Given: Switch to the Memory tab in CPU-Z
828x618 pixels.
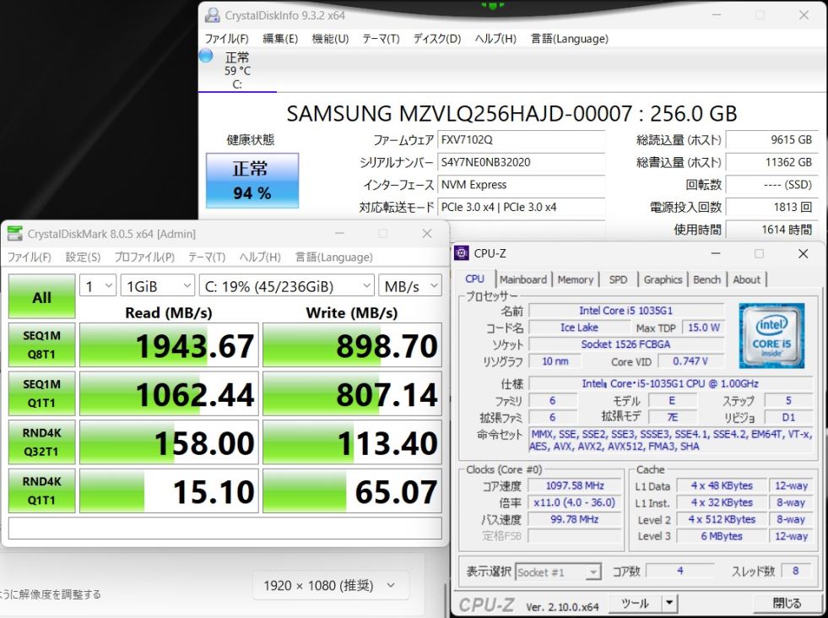Looking at the screenshot, I should coord(576,279).
